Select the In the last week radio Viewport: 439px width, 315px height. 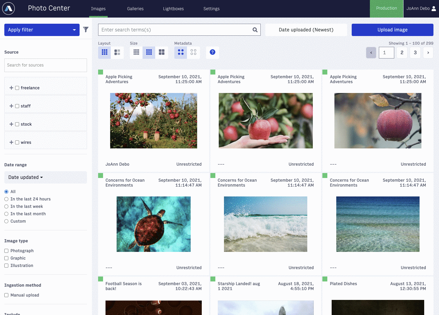click(6, 206)
